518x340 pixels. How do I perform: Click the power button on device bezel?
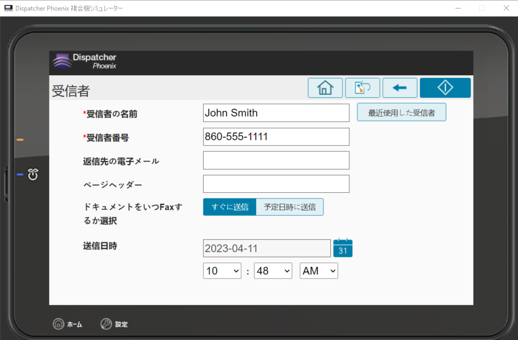pos(33,174)
